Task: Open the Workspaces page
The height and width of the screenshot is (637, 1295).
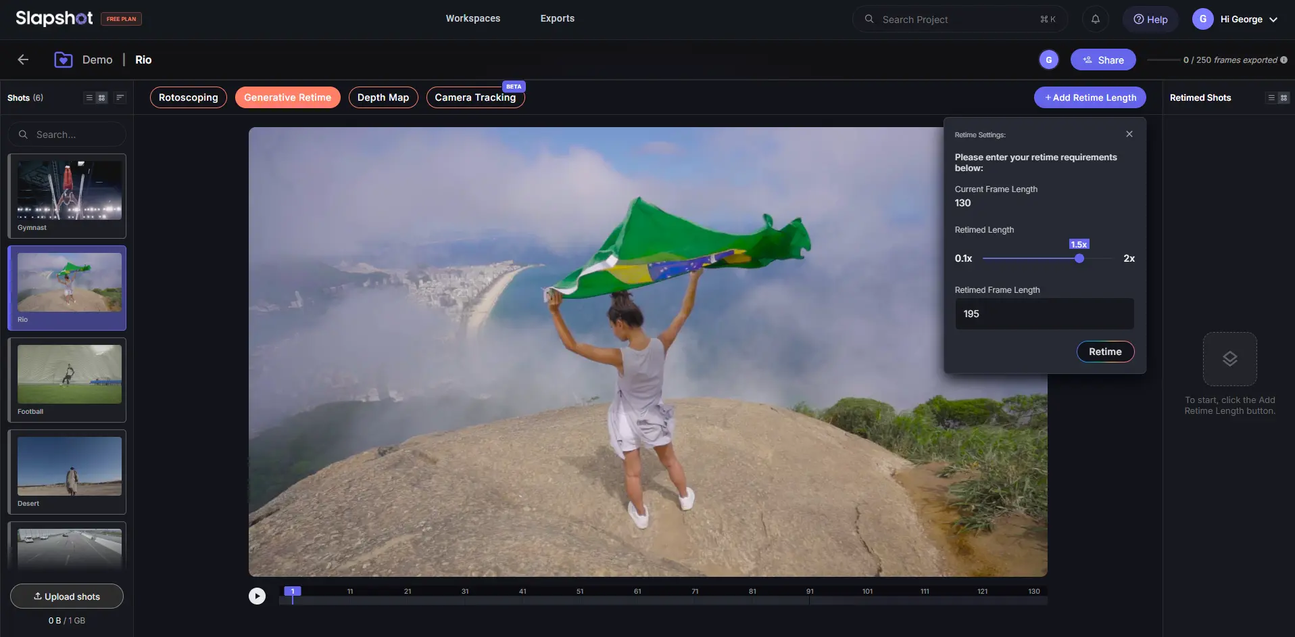Action: coord(472,18)
